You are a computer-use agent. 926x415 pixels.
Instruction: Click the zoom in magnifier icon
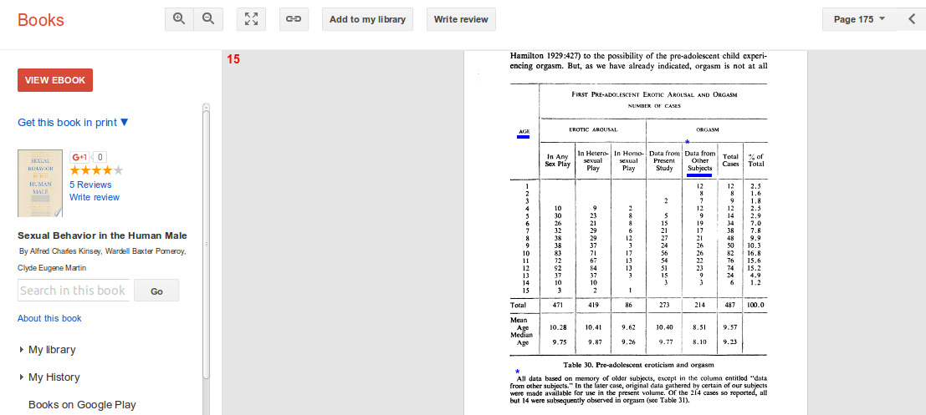pyautogui.click(x=179, y=19)
